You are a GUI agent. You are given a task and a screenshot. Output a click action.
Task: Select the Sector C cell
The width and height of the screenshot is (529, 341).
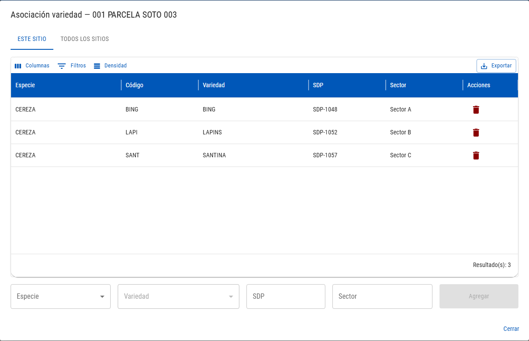point(424,155)
